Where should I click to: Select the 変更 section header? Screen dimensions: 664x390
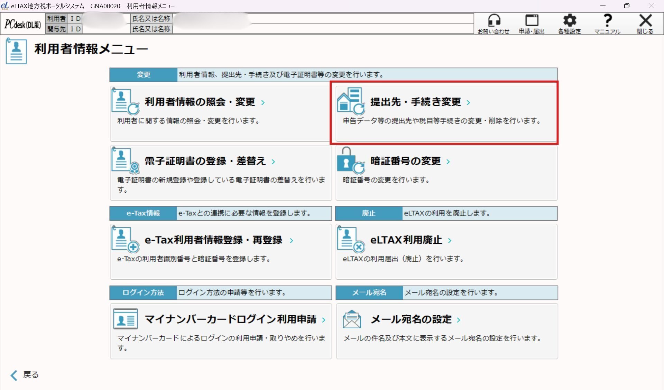coord(142,74)
